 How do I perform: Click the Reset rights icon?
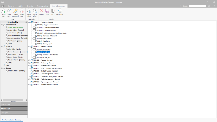(29, 11)
